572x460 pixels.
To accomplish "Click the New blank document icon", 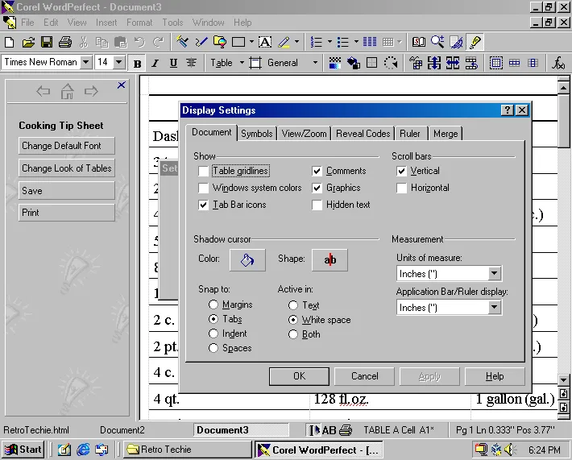I will pyautogui.click(x=9, y=43).
